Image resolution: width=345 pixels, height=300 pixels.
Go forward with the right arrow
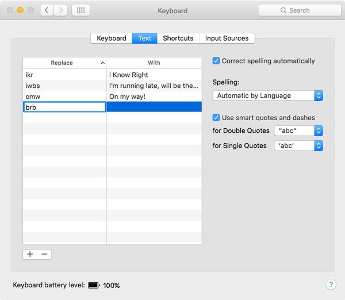coord(60,10)
